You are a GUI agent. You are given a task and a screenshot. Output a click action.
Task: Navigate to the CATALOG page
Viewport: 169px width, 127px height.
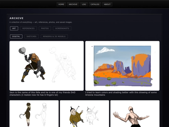[x=95, y=4]
